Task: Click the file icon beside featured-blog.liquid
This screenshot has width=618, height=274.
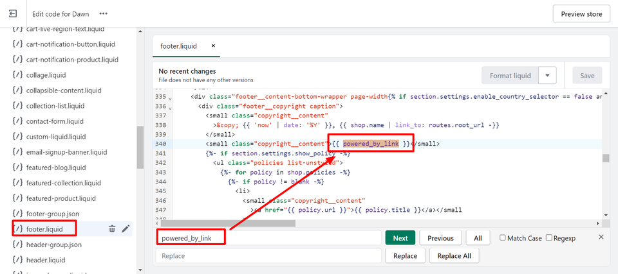Action: point(17,167)
